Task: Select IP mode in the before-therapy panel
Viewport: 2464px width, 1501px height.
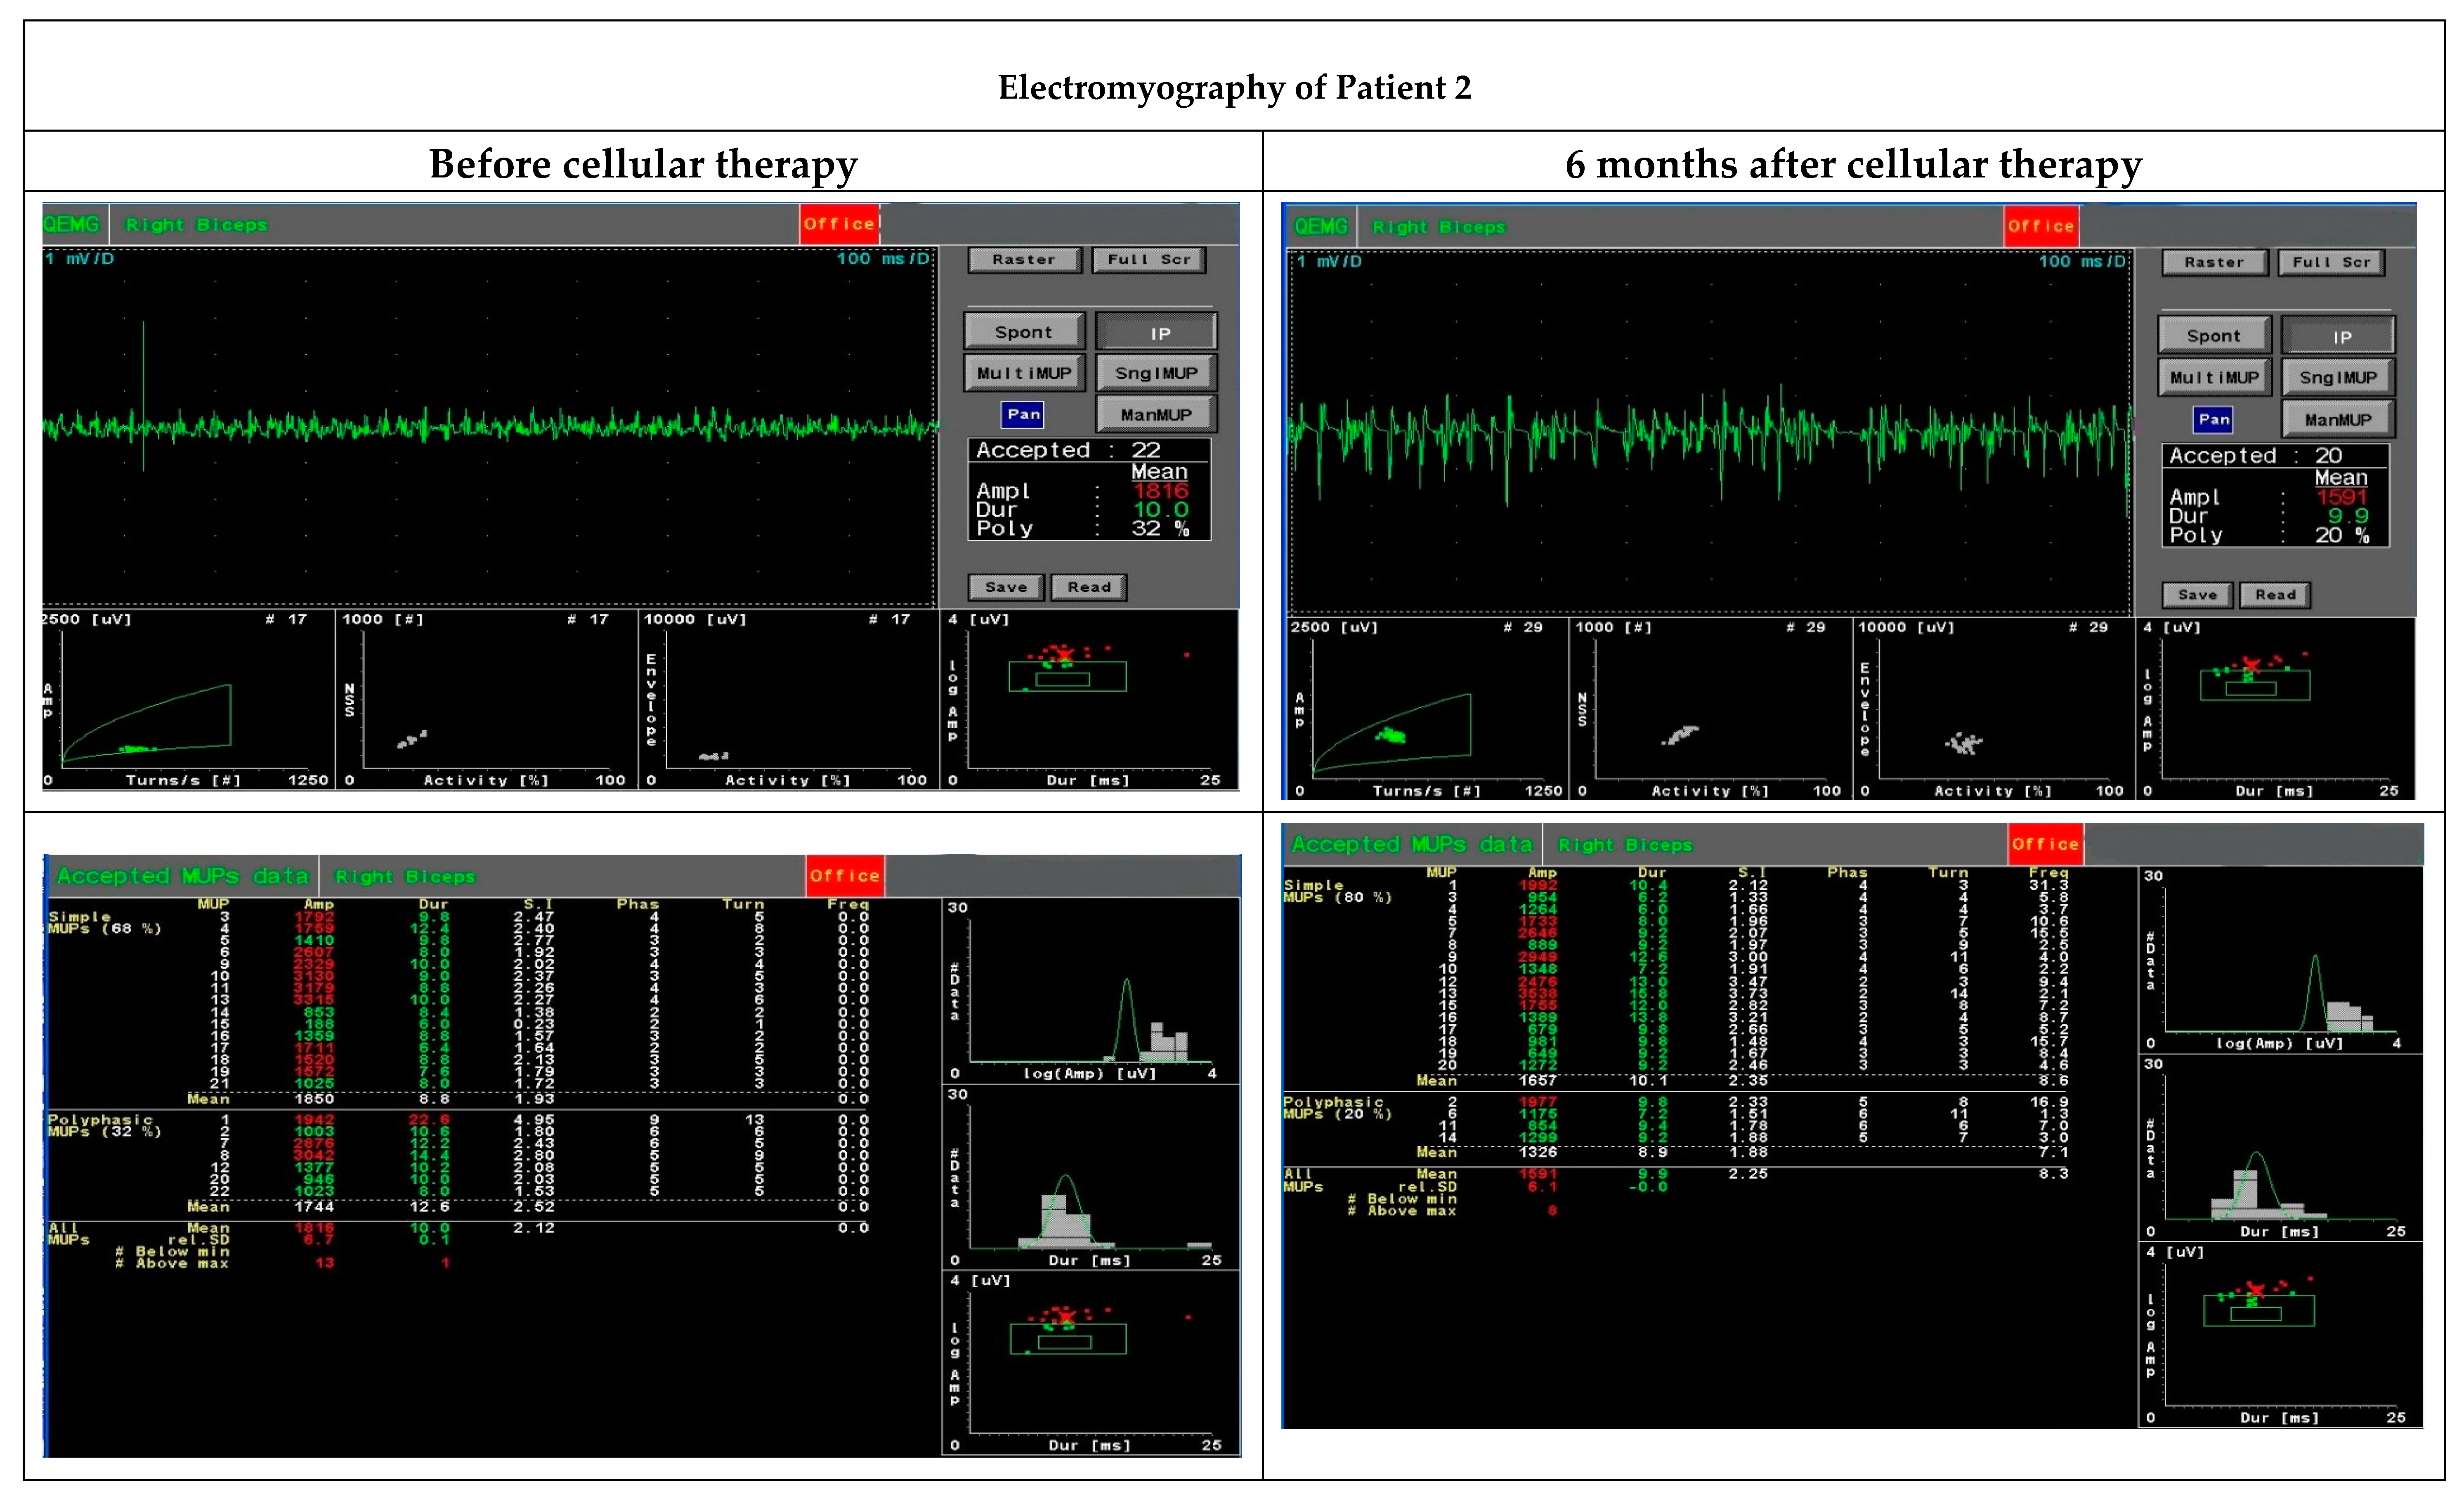Action: [1158, 333]
